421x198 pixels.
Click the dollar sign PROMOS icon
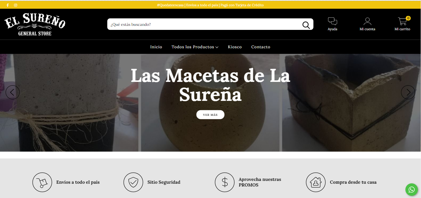pos(225,182)
